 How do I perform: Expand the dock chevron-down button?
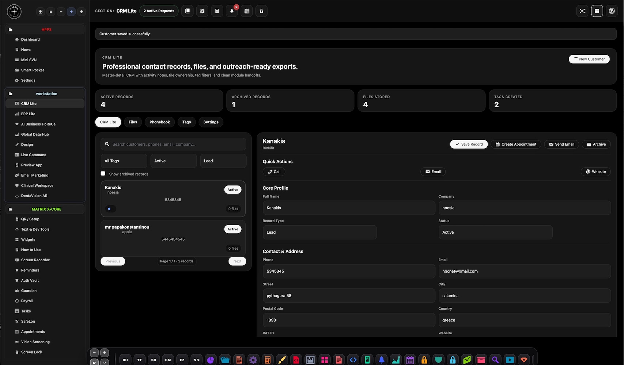pyautogui.click(x=105, y=362)
